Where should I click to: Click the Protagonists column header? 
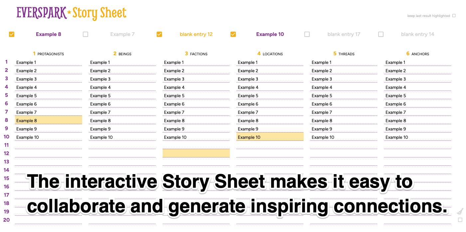click(x=49, y=54)
